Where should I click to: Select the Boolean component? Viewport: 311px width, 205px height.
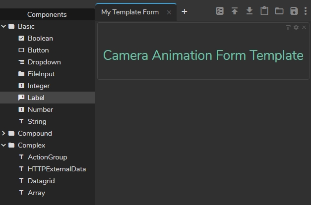40,38
